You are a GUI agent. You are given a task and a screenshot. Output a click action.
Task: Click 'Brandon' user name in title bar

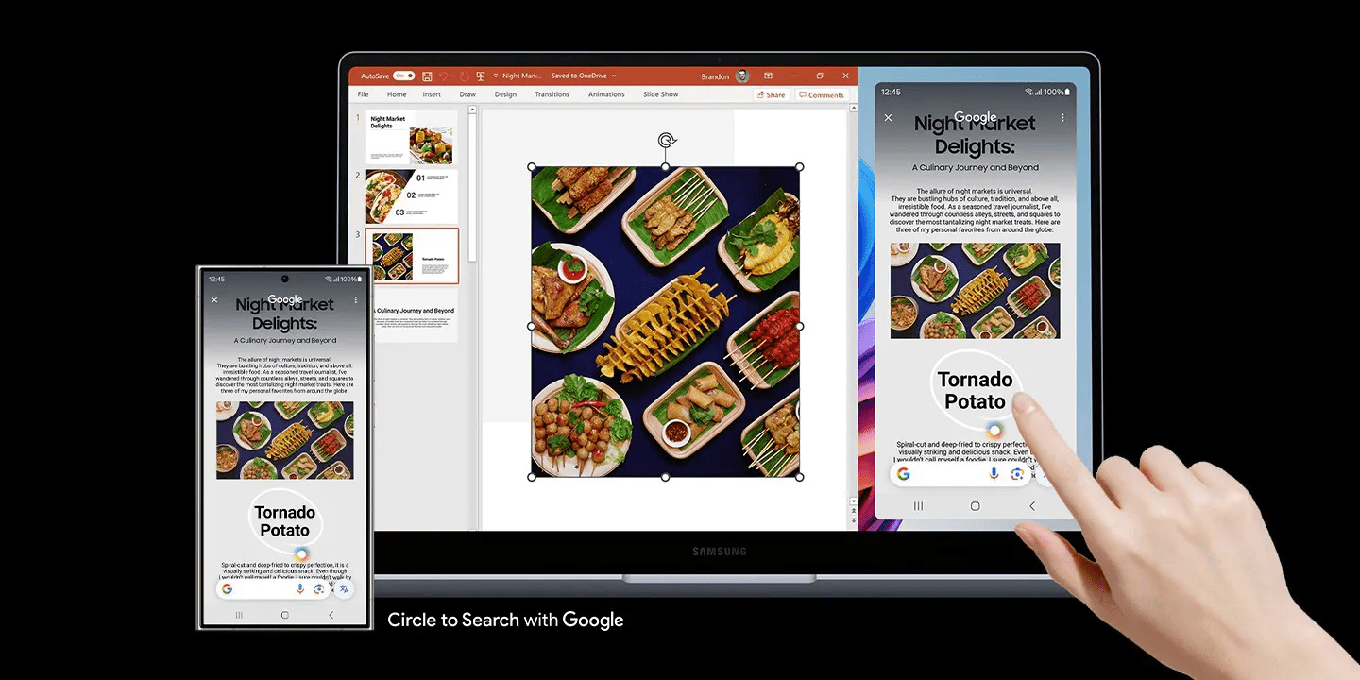(x=715, y=76)
